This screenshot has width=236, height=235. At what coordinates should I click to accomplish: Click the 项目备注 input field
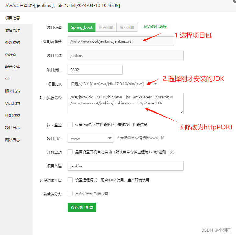click(x=126, y=166)
